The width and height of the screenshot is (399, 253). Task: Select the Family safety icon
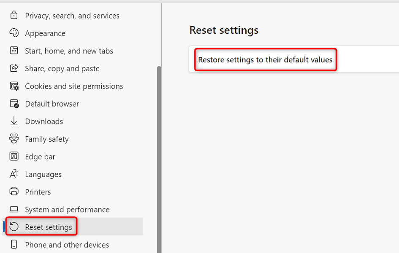pos(14,139)
